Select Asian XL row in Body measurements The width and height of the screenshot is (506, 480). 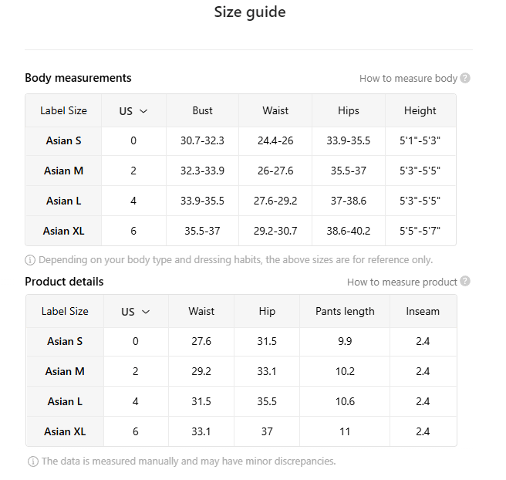[x=63, y=231]
